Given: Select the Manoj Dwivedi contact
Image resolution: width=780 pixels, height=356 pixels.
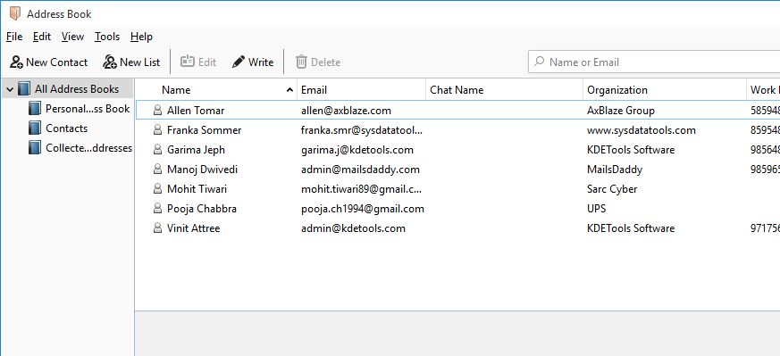Looking at the screenshot, I should tap(202, 170).
